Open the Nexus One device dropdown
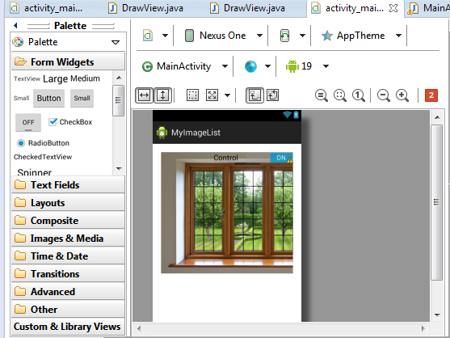Image resolution: width=450 pixels, height=338 pixels. tap(224, 36)
